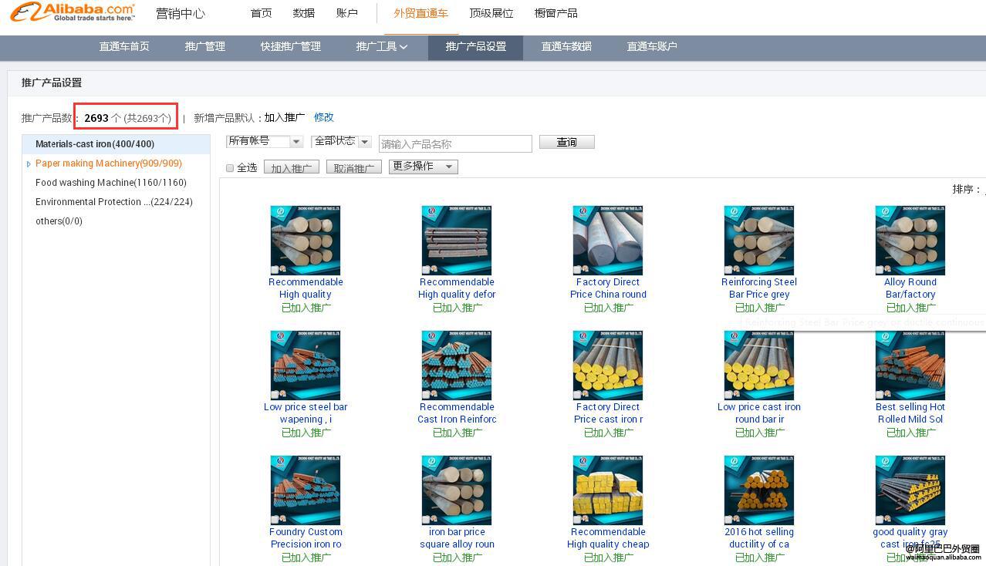The width and height of the screenshot is (986, 566).
Task: Select the 顶级展位 top tab
Action: point(491,13)
